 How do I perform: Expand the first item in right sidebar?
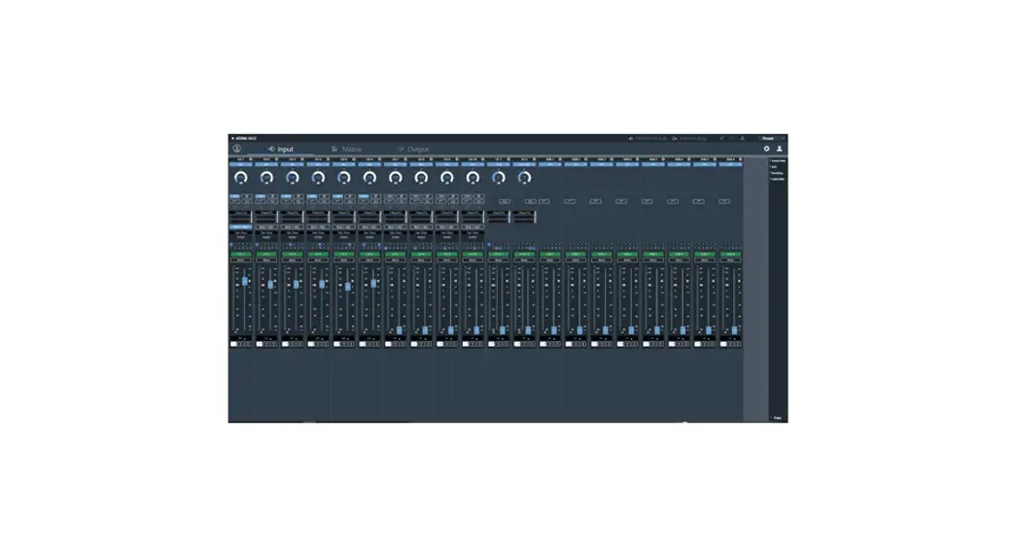pyautogui.click(x=778, y=160)
